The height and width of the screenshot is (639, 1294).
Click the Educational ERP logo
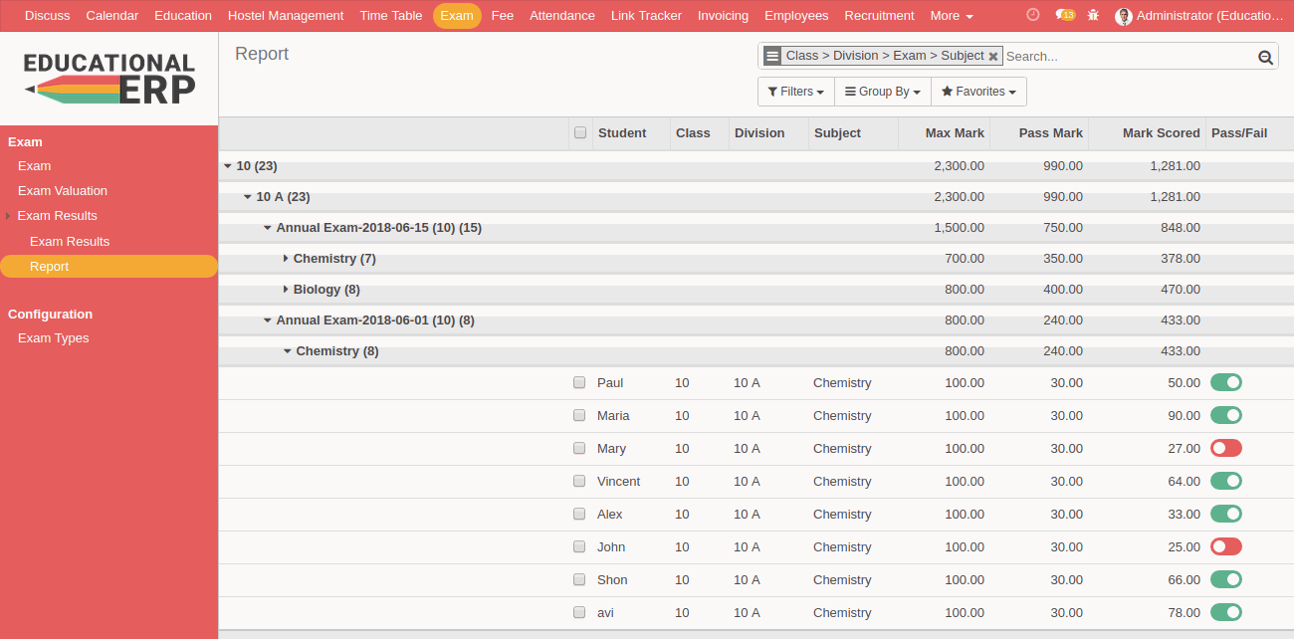[x=109, y=79]
